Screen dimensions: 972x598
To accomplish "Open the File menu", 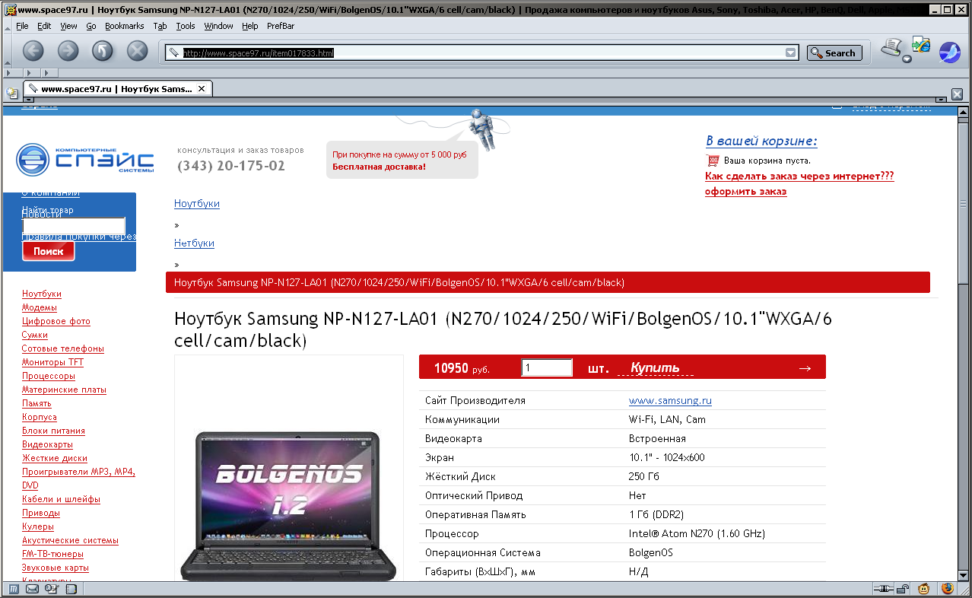I will 22,26.
